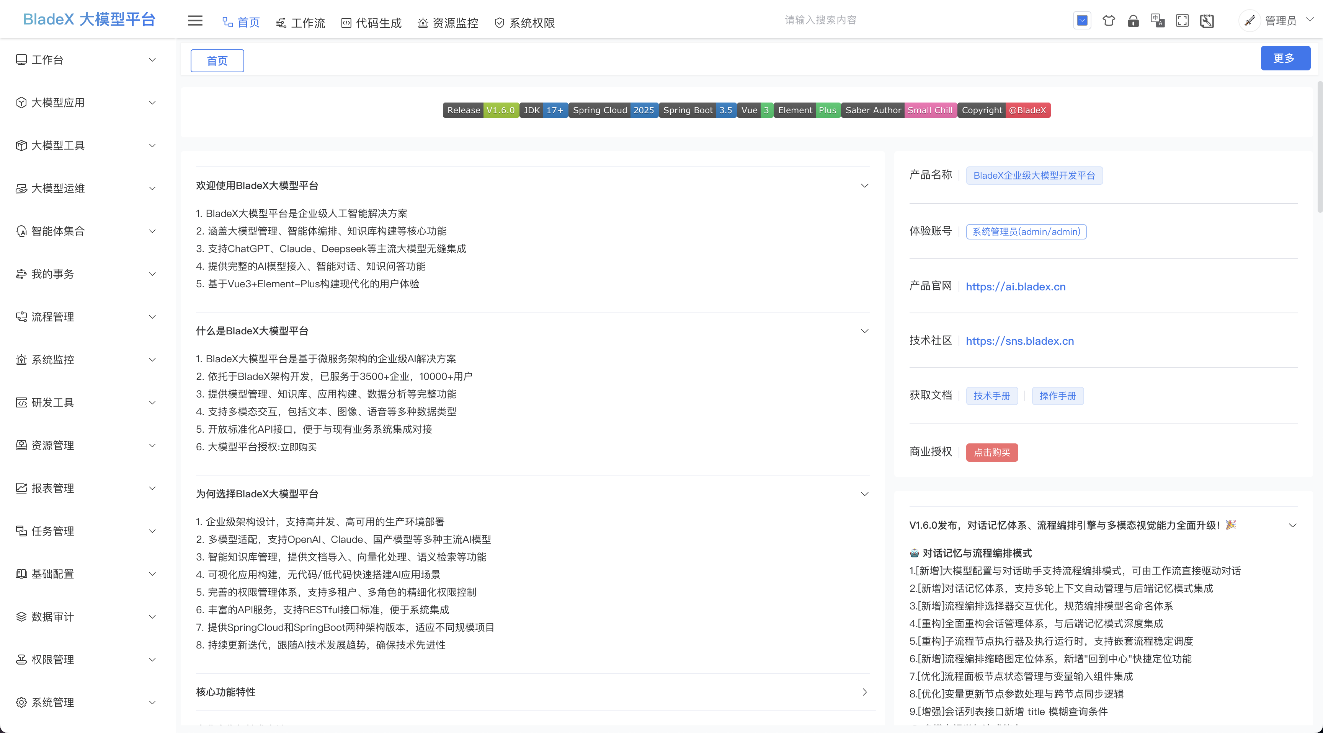1323x733 pixels.
Task: Click the line '8. 持续更新迭代，跟随AI技术发展趋势，确保技术先进性'
Action: coord(320,645)
